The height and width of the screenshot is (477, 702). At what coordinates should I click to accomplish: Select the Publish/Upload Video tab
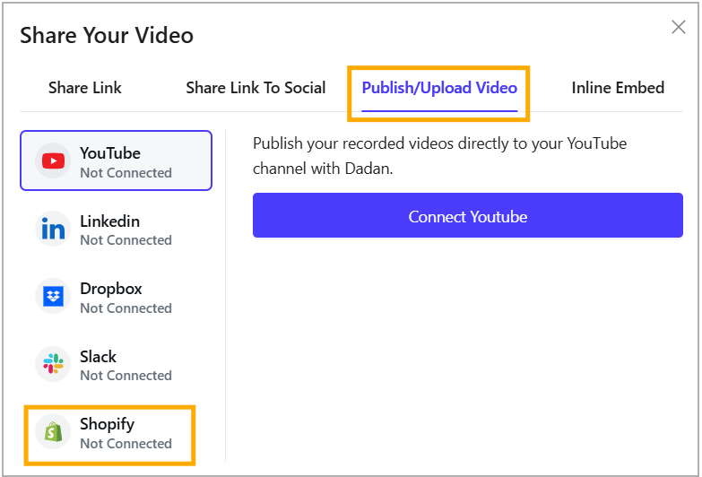click(x=439, y=88)
